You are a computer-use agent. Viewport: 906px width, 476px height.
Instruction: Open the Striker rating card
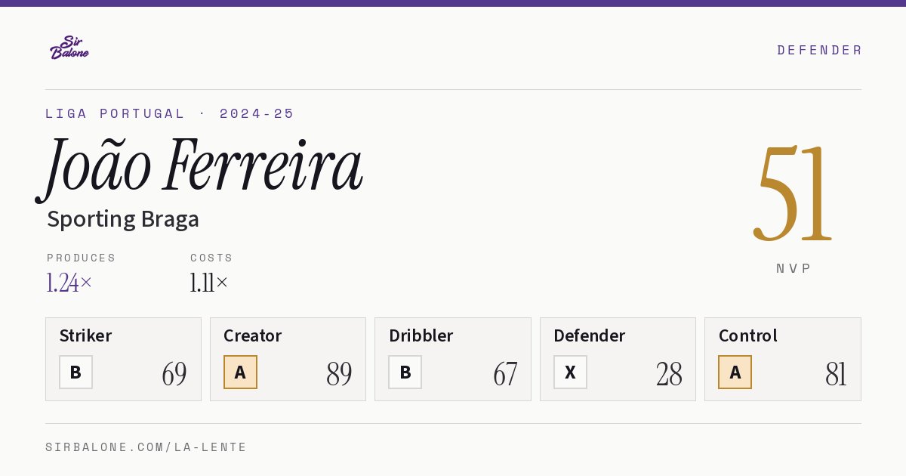[x=123, y=359]
